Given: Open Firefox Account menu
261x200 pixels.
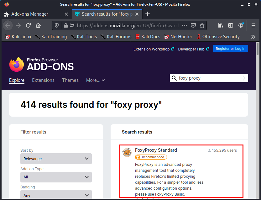Looking at the screenshot, I should tap(241, 25).
